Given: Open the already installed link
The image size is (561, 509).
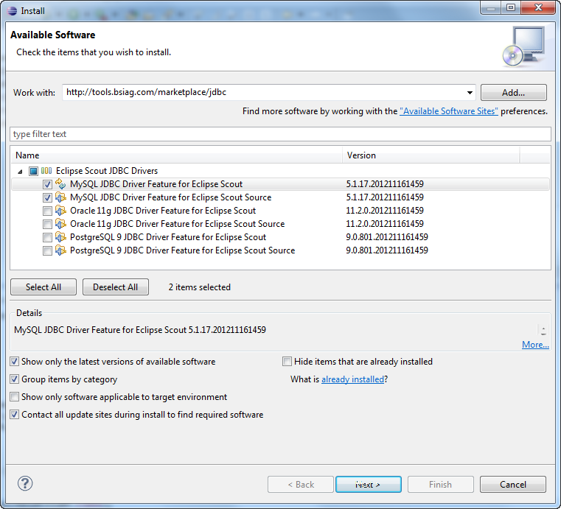Looking at the screenshot, I should pos(352,379).
